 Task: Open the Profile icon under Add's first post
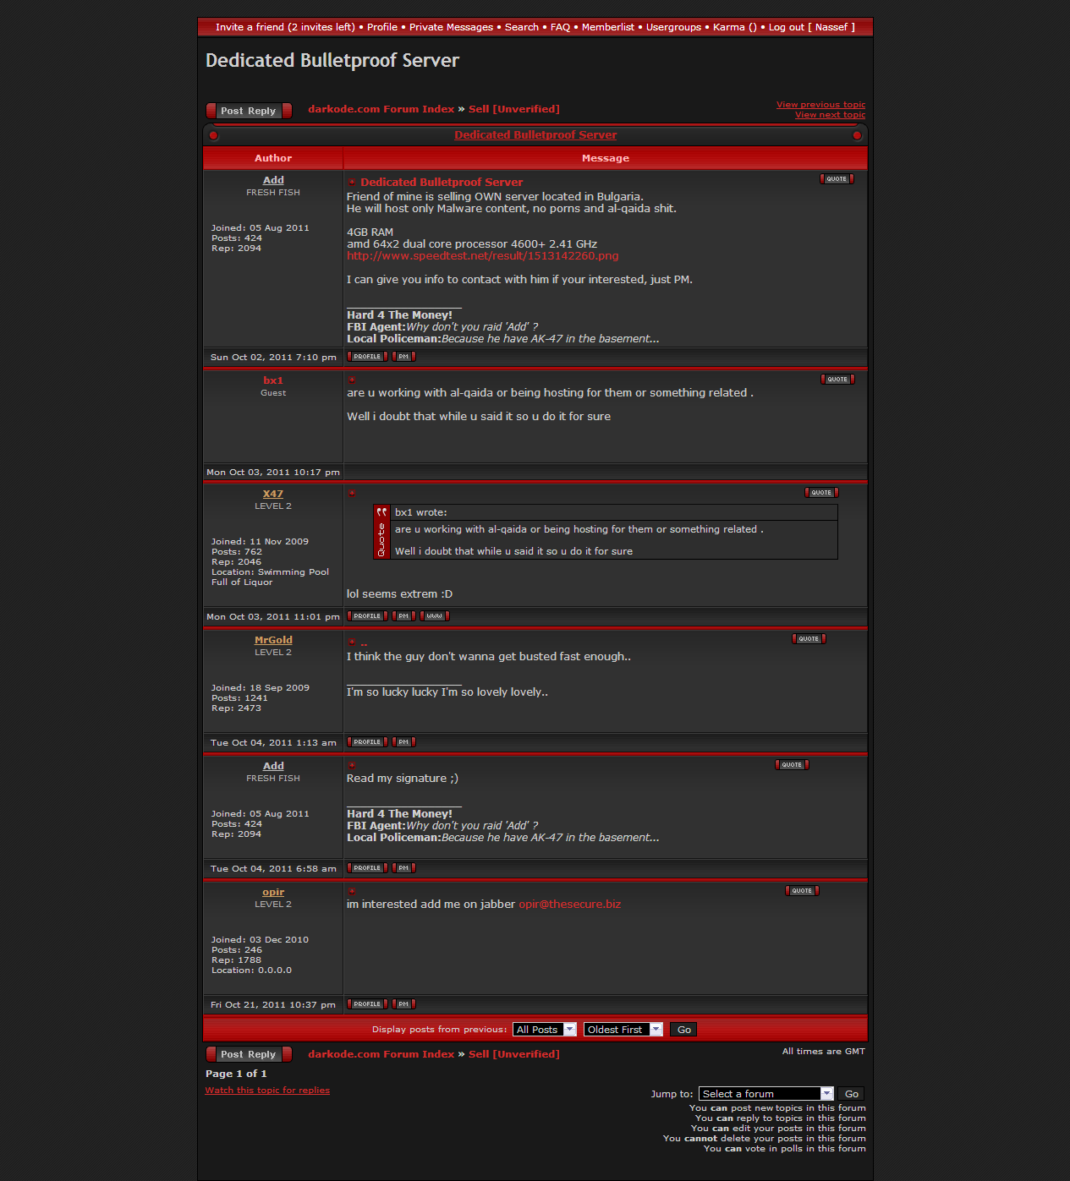(367, 357)
